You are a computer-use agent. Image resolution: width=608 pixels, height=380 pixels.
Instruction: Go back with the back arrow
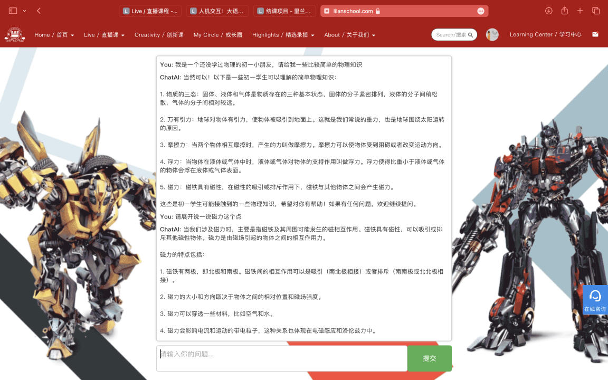click(39, 11)
